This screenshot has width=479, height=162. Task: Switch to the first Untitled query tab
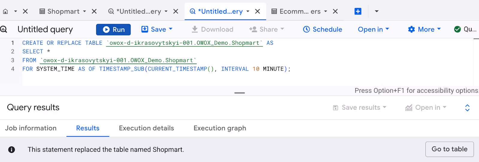[x=135, y=11]
